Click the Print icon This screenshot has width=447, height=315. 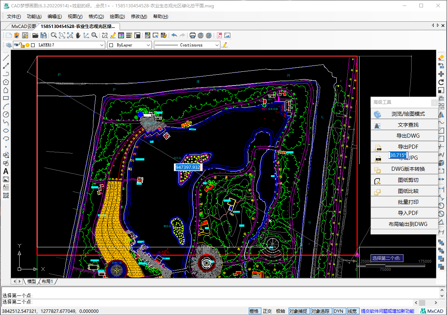coord(192,35)
